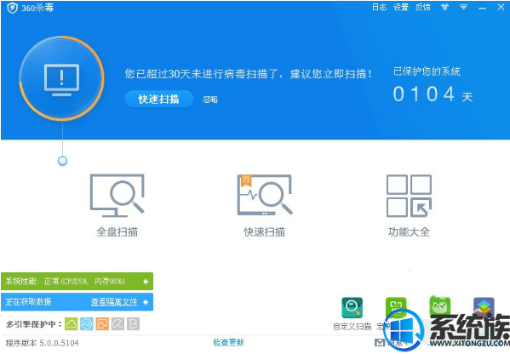This screenshot has height=354, width=510.
Task: Toggle the green cloud engine icon
Action: (x=72, y=324)
